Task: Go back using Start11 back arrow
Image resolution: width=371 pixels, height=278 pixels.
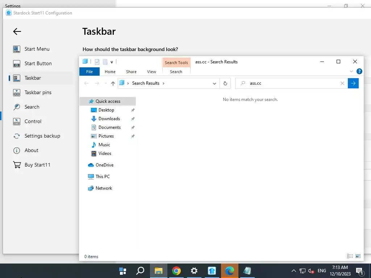Action: (x=17, y=31)
